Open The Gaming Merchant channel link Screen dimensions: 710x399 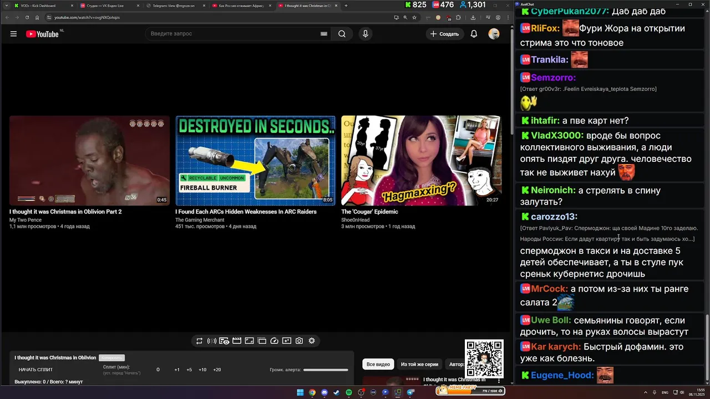point(200,220)
